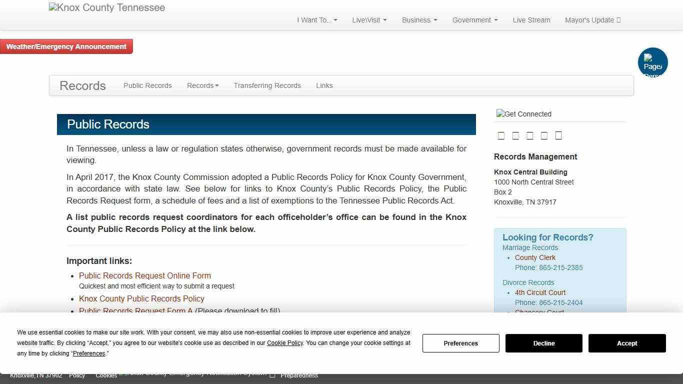Open the Links tab
683x384 pixels.
coord(324,85)
